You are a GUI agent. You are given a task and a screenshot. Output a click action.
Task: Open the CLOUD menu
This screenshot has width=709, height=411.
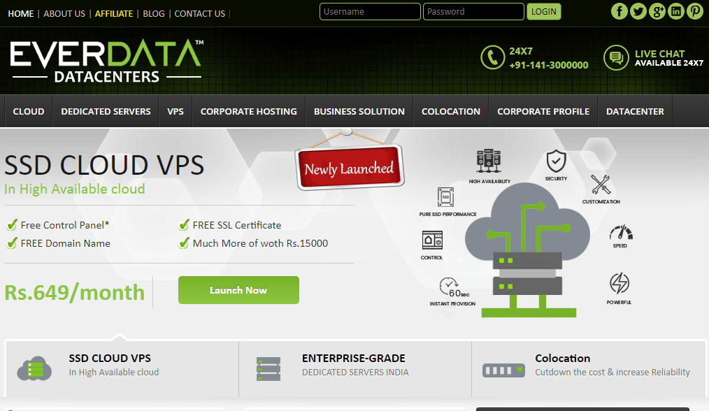point(29,111)
